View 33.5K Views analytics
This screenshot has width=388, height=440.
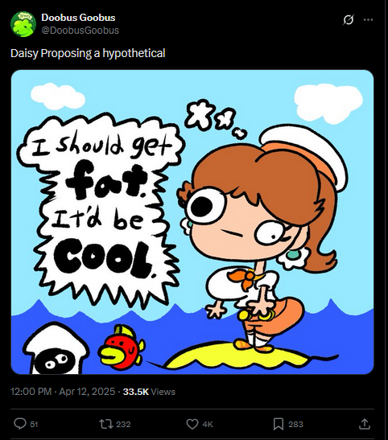(x=149, y=392)
